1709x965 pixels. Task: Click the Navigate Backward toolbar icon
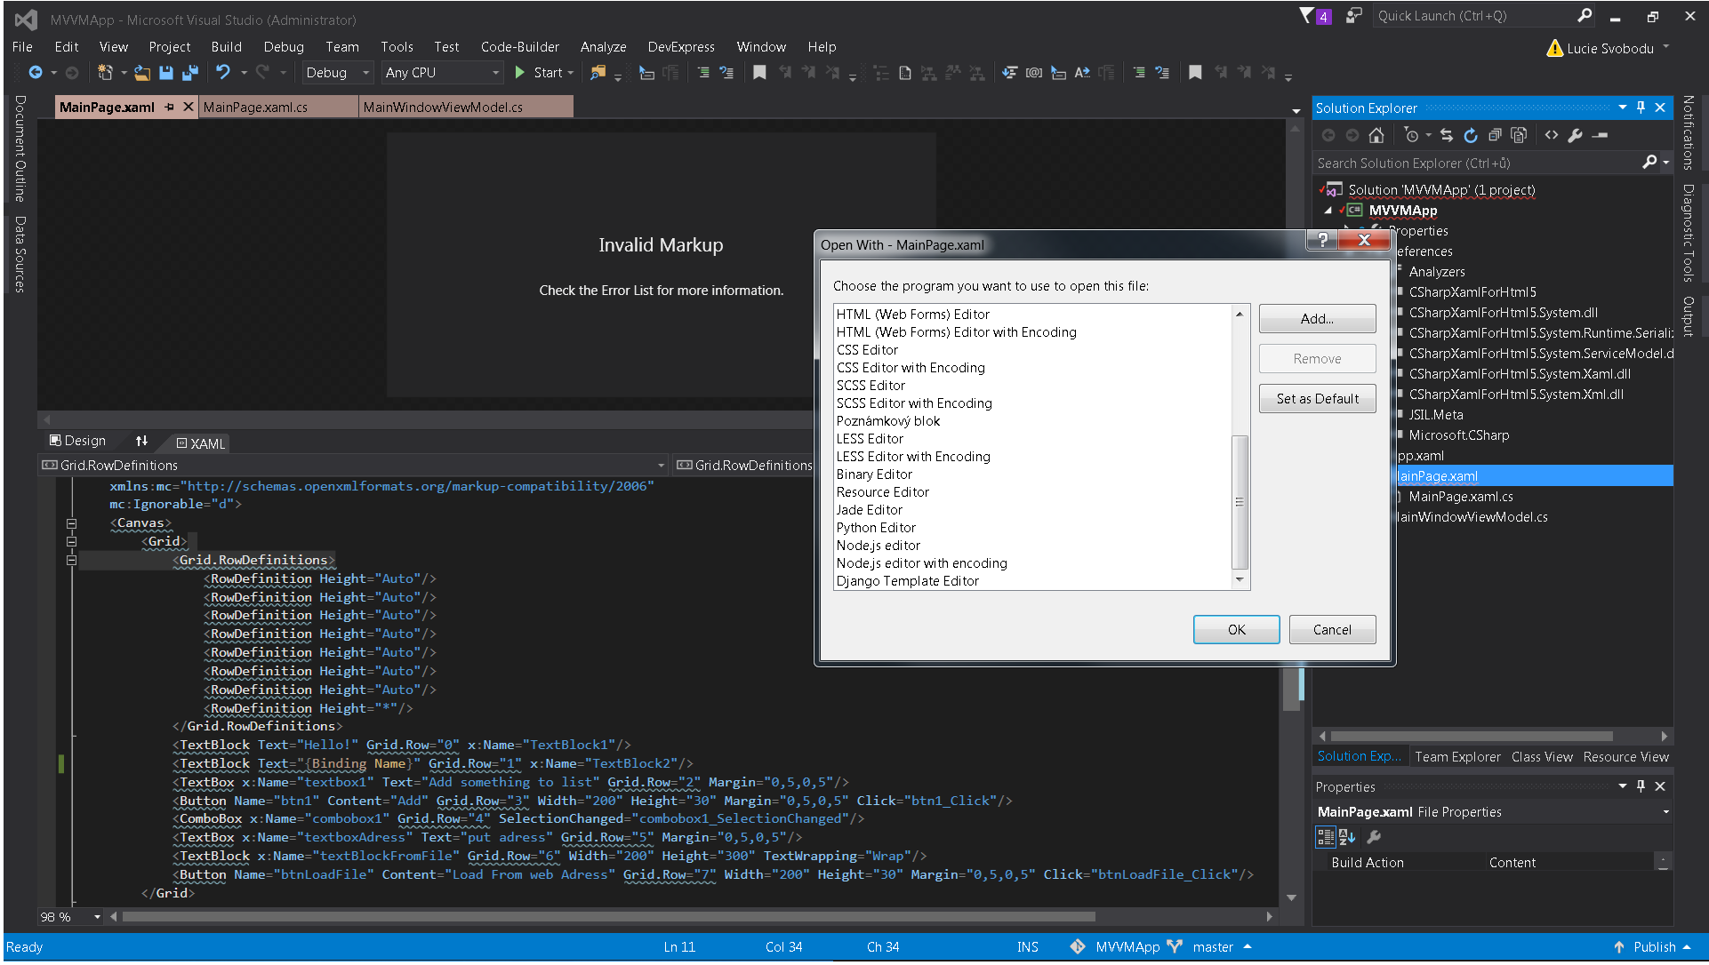tap(36, 73)
